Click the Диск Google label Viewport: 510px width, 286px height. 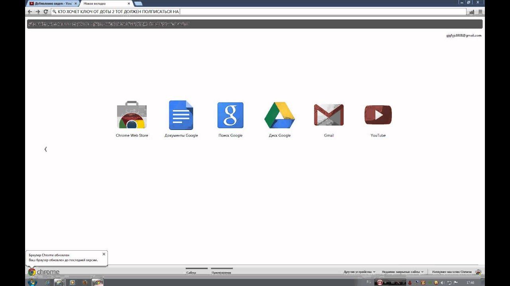[280, 135]
